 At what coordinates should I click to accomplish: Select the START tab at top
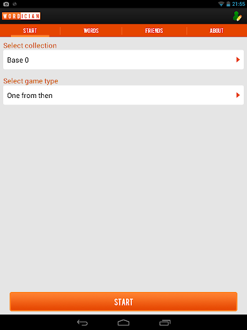pos(30,31)
